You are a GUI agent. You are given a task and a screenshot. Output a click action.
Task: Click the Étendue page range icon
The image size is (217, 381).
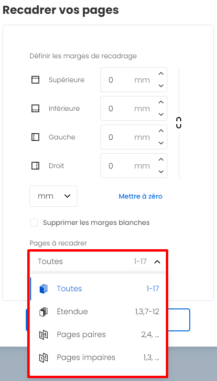pos(43,312)
